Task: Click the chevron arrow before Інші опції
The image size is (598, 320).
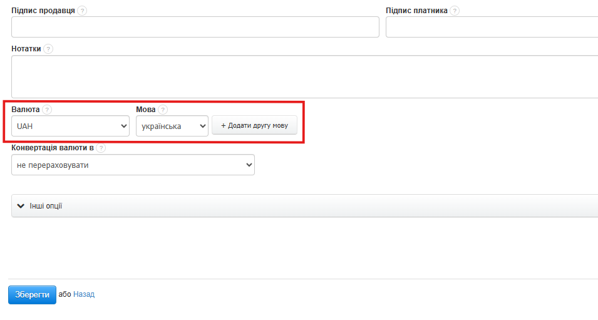Action: (x=21, y=206)
